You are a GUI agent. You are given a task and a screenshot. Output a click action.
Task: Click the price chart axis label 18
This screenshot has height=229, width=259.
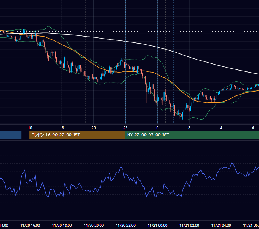click(x=62, y=128)
